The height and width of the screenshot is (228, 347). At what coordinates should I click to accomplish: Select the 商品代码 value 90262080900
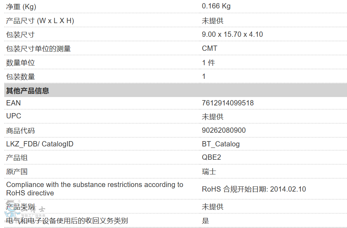[x=224, y=130]
